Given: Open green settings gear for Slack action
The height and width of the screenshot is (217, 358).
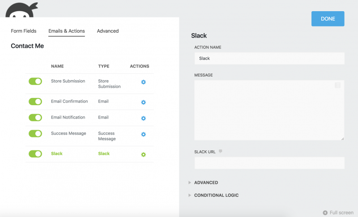Looking at the screenshot, I should pos(143,154).
